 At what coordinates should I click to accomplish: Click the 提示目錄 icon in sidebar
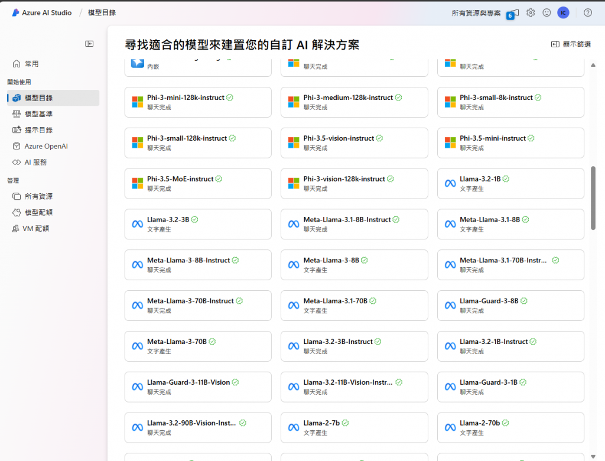point(17,130)
